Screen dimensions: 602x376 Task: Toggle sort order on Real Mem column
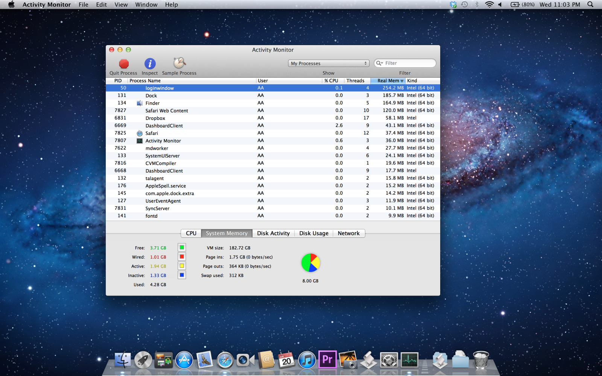tap(388, 81)
